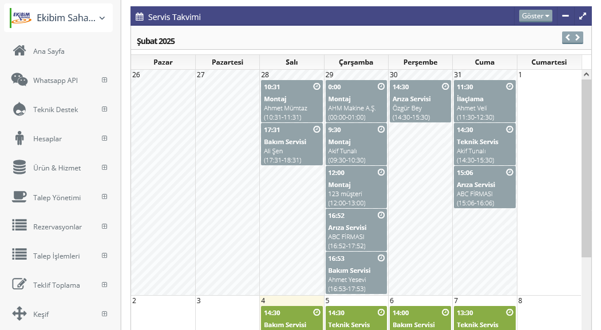Go to the next month in calendar

pos(578,38)
